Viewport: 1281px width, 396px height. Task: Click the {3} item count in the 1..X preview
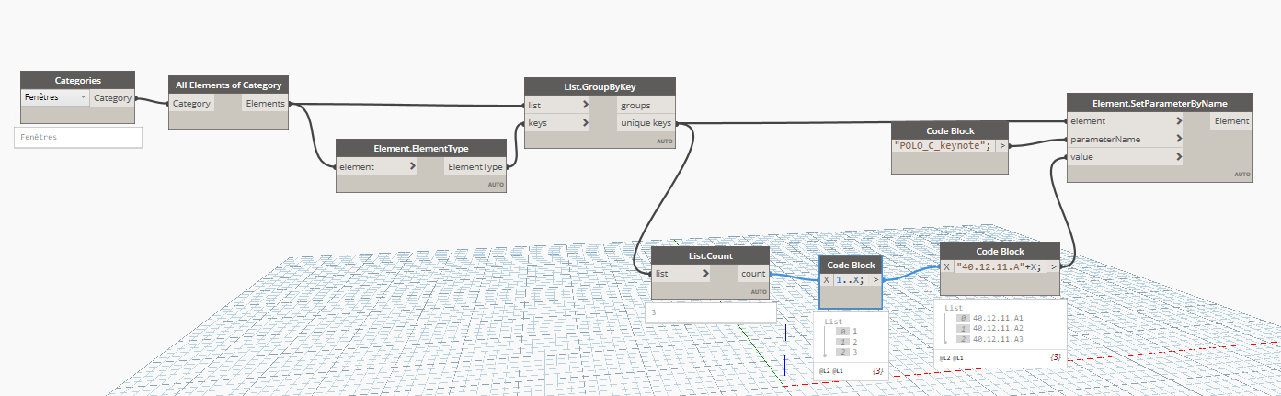click(x=877, y=370)
